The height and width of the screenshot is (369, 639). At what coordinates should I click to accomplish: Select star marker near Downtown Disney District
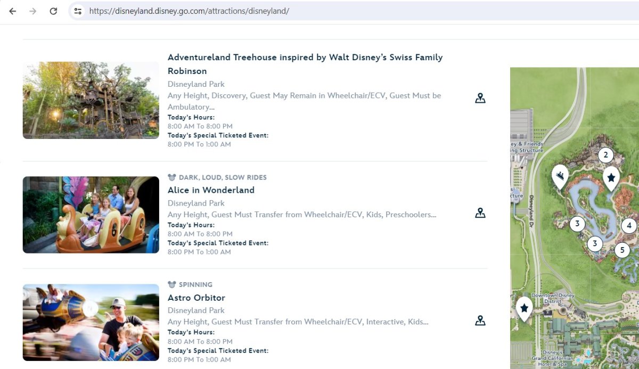(x=524, y=308)
